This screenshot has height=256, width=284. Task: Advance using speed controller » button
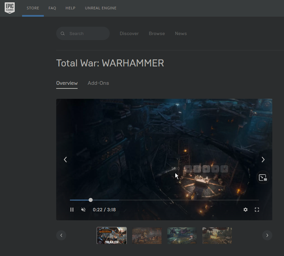(215, 169)
